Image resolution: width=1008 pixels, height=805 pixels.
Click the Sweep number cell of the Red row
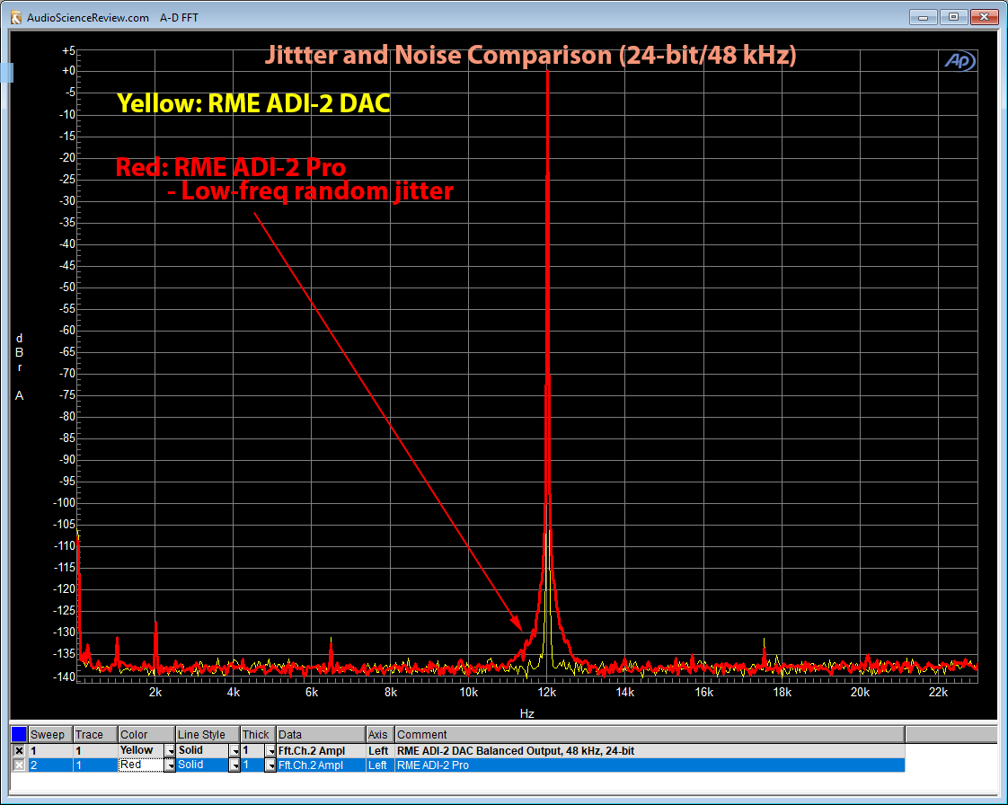50,765
